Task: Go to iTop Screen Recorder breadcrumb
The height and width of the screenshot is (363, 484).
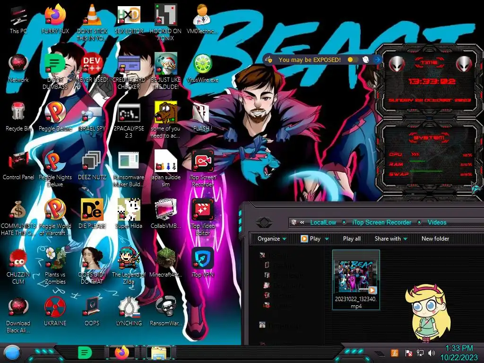Action: 381,222
